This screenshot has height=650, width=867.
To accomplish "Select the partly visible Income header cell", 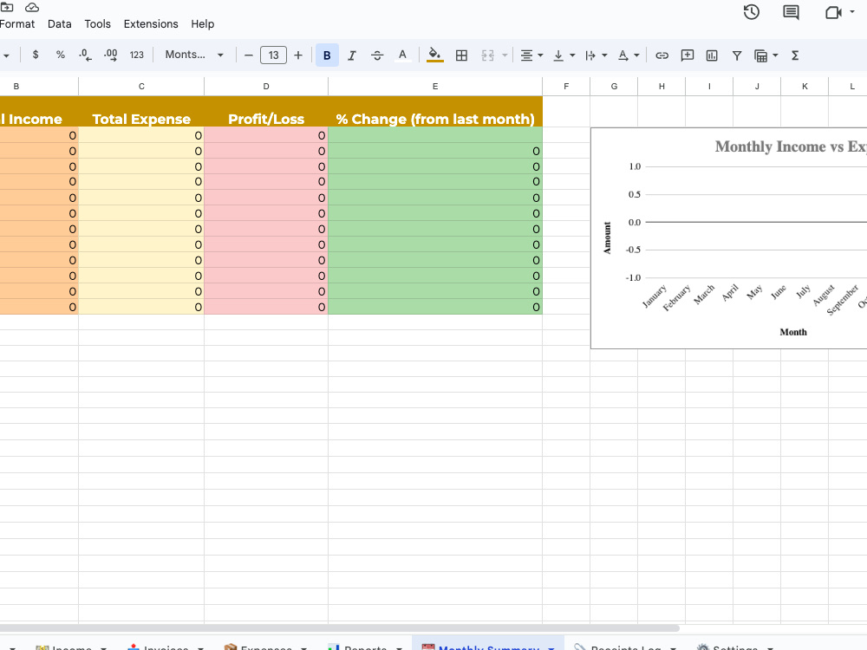I will [x=39, y=112].
